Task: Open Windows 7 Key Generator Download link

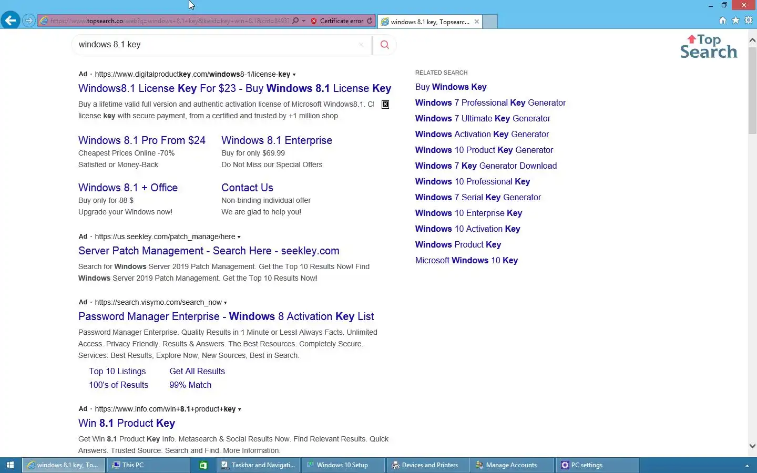Action: [x=486, y=166]
